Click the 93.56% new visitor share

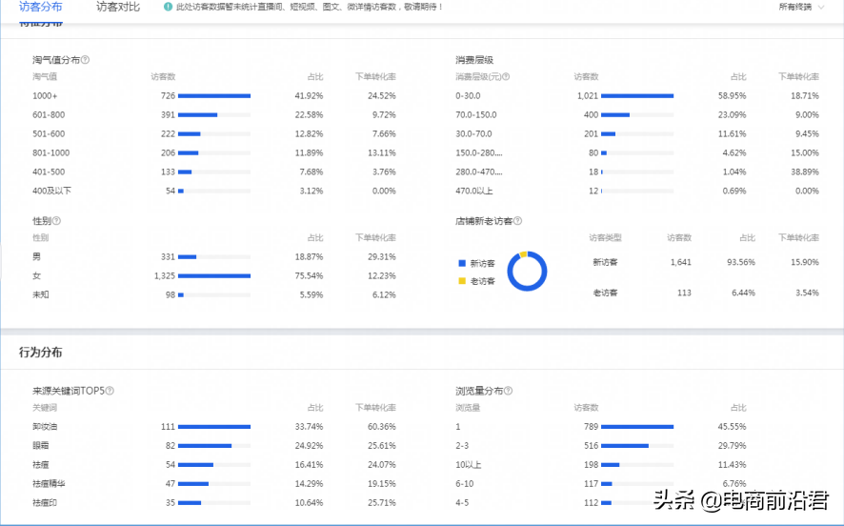click(x=741, y=262)
